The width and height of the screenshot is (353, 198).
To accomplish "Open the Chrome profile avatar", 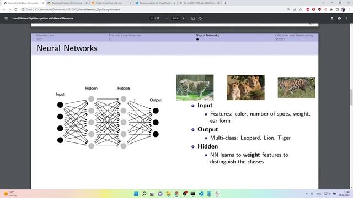I will 343,10.
